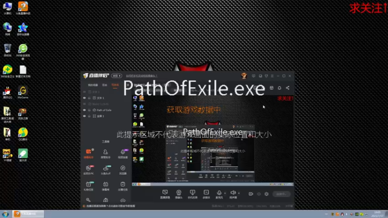Open the mode switch pill beside logo
The image size is (388, 218).
116,76
